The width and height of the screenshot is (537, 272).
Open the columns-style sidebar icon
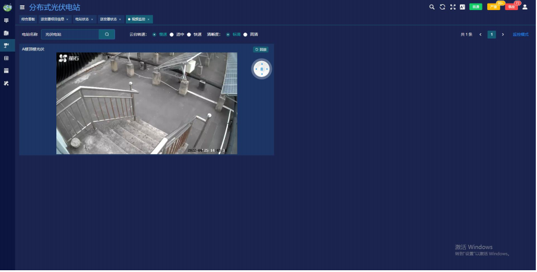pyautogui.click(x=6, y=71)
